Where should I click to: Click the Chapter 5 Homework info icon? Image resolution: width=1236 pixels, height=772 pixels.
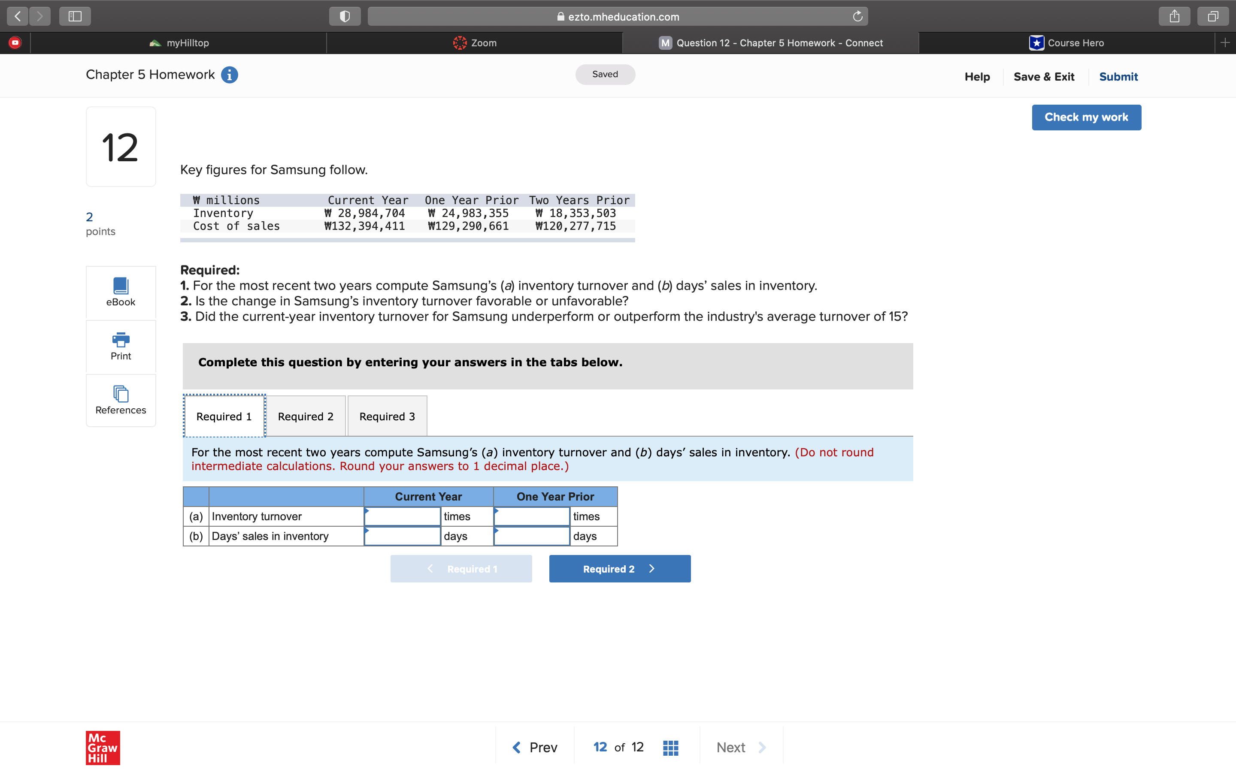click(x=229, y=75)
